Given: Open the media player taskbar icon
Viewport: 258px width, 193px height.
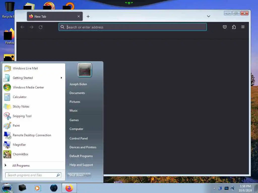Looking at the screenshot, I should point(37,188).
